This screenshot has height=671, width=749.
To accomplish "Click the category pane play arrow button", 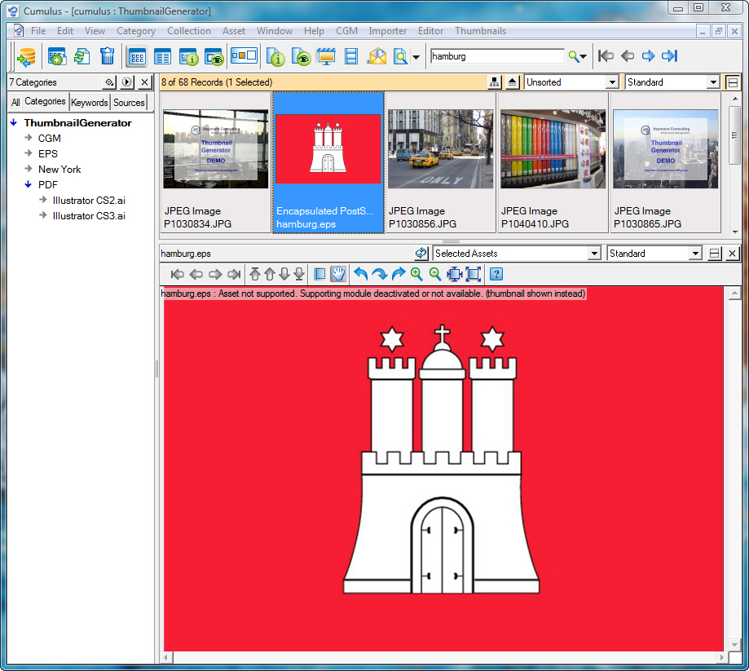I will click(126, 82).
